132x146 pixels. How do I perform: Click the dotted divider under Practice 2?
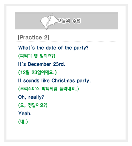click(67, 42)
